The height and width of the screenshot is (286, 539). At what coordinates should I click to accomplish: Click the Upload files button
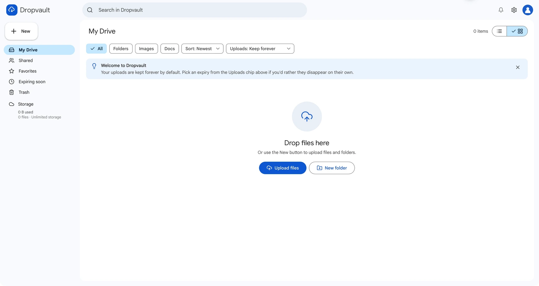283,168
